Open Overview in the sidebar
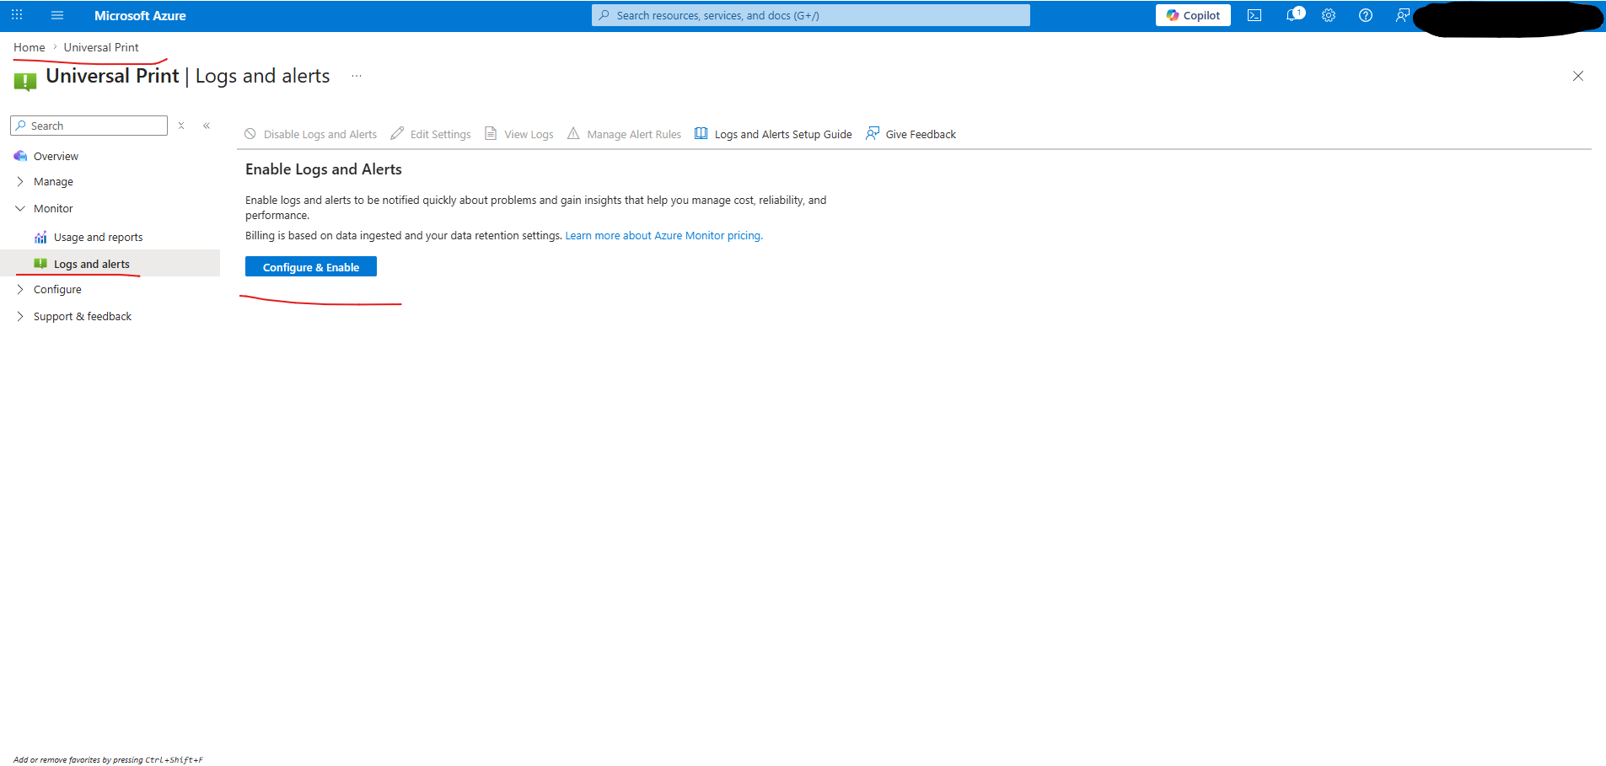The image size is (1606, 766). coord(56,156)
